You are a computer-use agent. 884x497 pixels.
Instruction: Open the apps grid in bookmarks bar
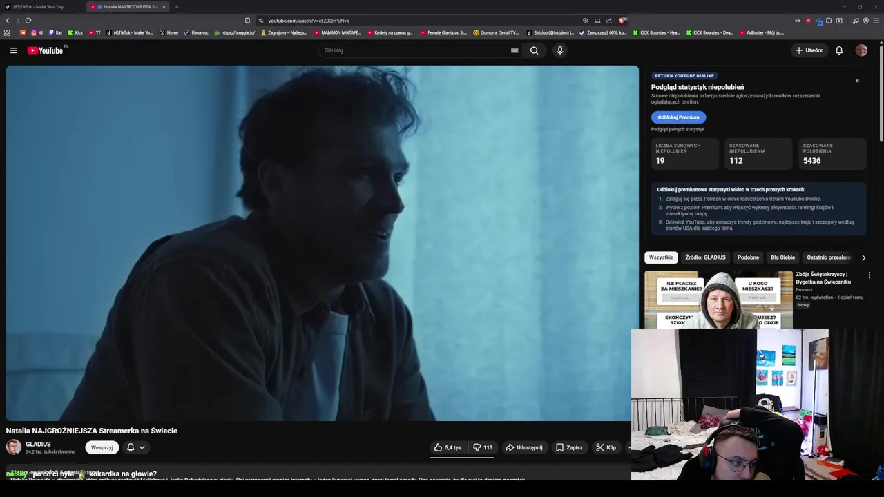[7, 32]
